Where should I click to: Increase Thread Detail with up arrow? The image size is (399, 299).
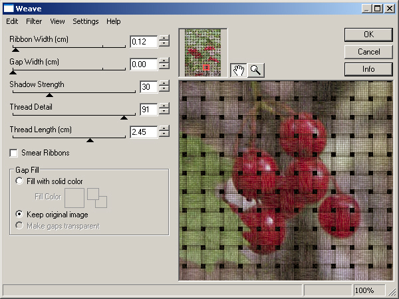(x=164, y=106)
